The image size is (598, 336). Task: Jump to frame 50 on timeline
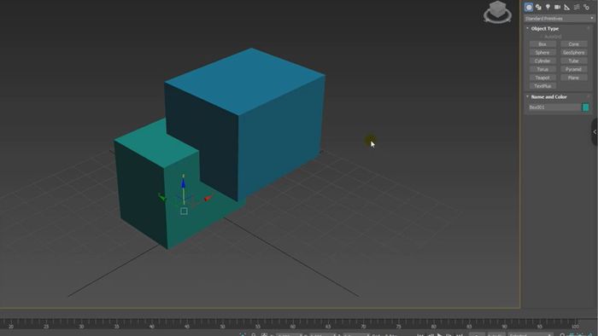222,326
